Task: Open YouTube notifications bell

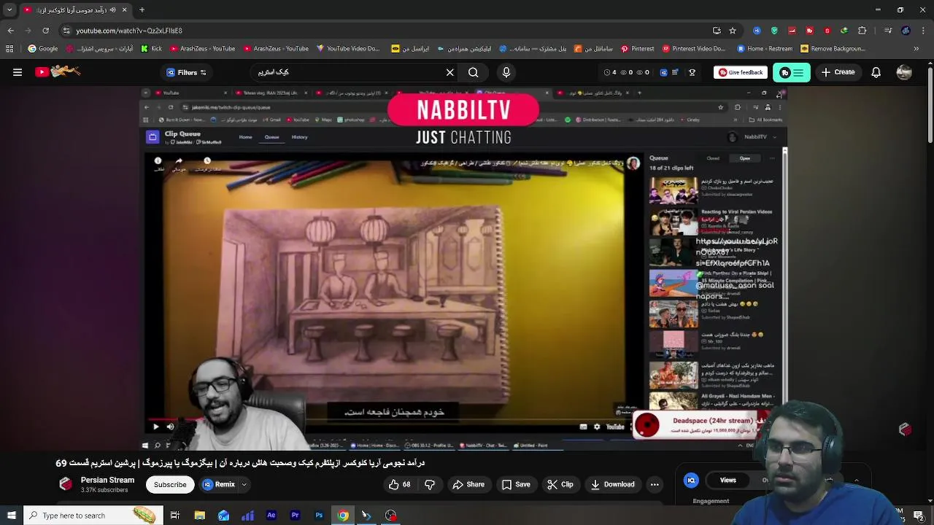Action: pos(876,72)
